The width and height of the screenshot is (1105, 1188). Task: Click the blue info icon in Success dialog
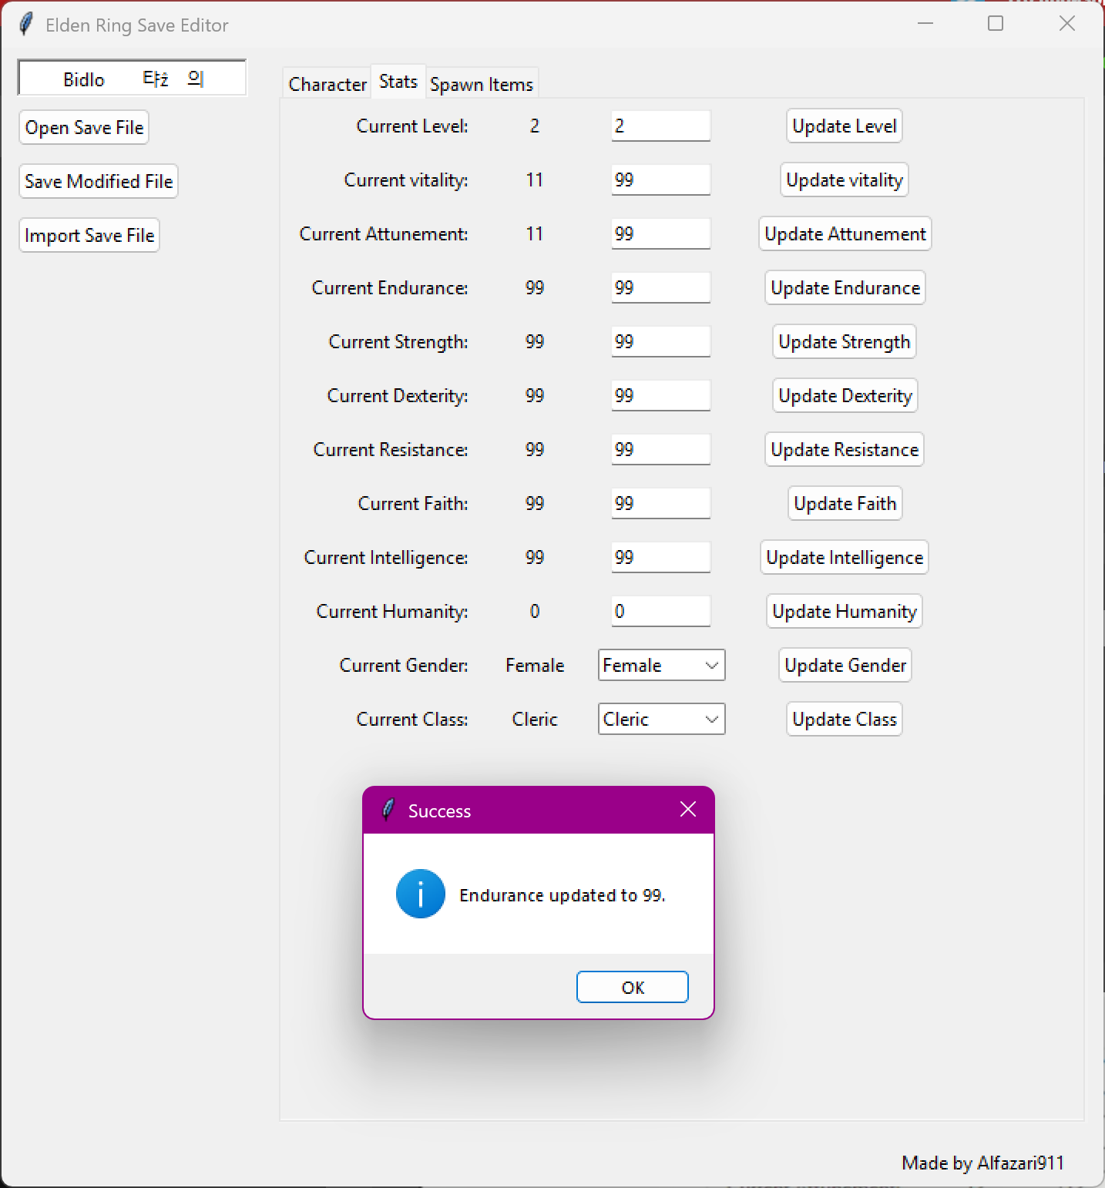pyautogui.click(x=420, y=894)
